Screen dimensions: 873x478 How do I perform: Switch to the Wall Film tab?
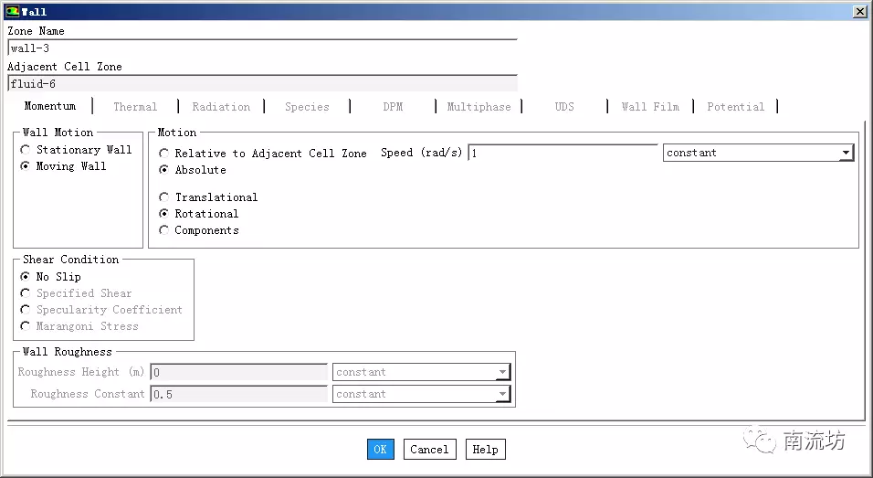click(650, 106)
